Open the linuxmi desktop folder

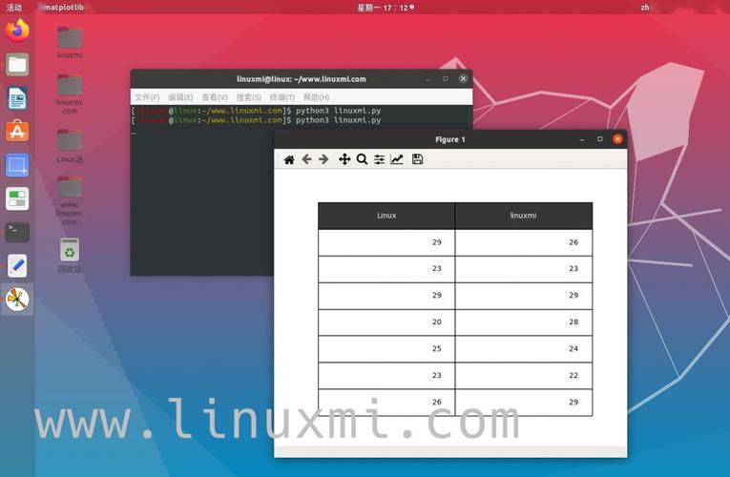[x=70, y=42]
